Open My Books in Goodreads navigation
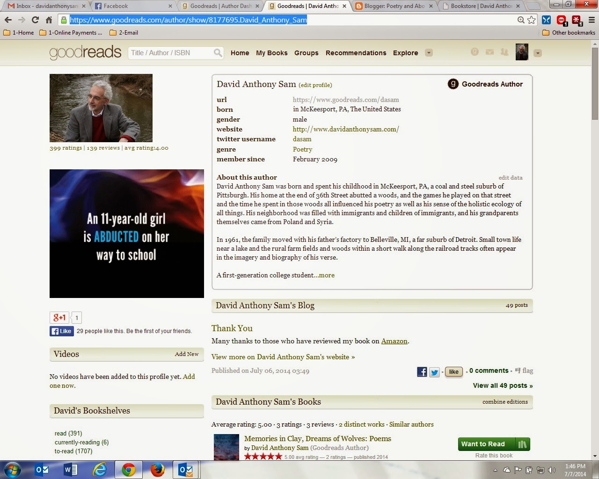 pos(272,53)
